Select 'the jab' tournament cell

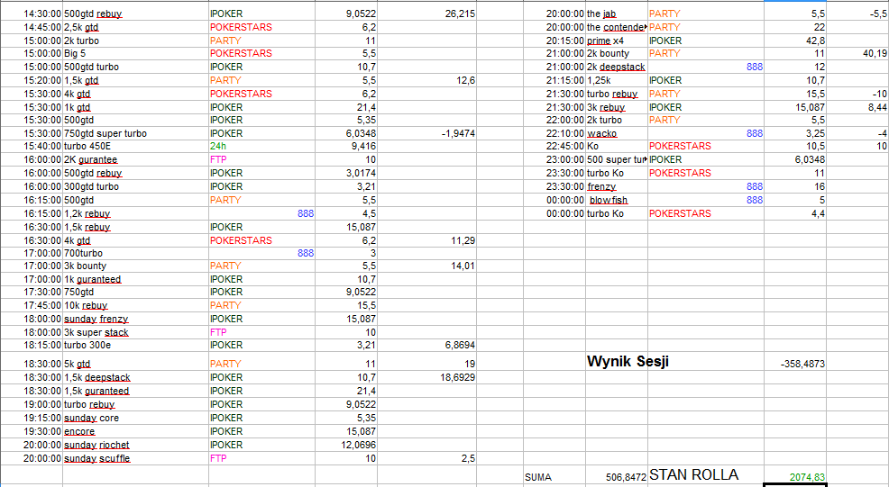[x=617, y=14]
